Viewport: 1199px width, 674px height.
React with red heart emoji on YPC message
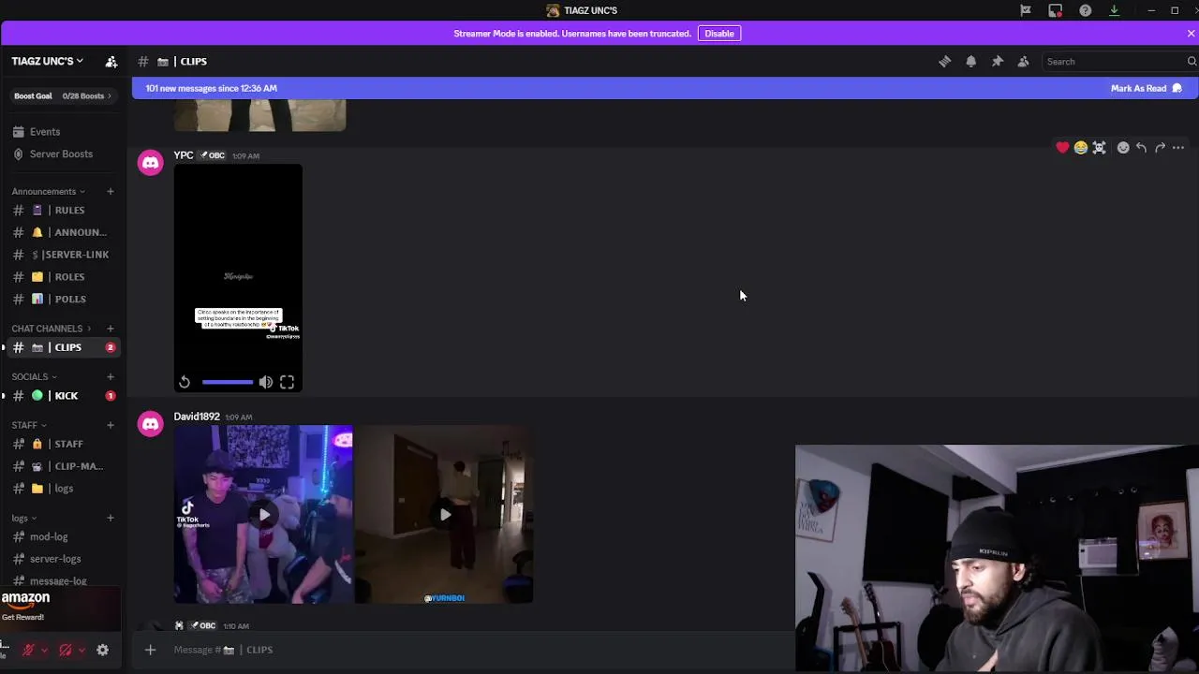(x=1062, y=148)
